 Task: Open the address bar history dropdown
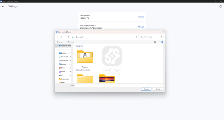[132, 37]
